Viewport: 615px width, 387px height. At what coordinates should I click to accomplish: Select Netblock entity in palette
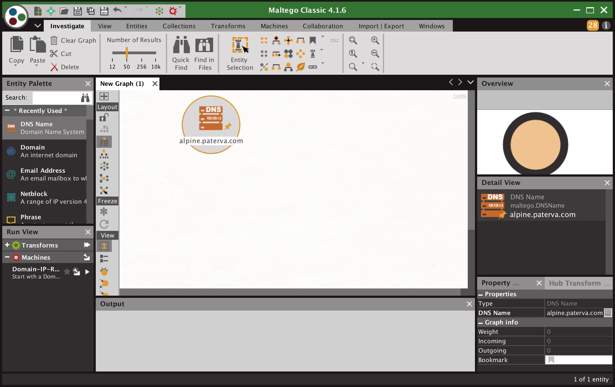[x=44, y=198]
